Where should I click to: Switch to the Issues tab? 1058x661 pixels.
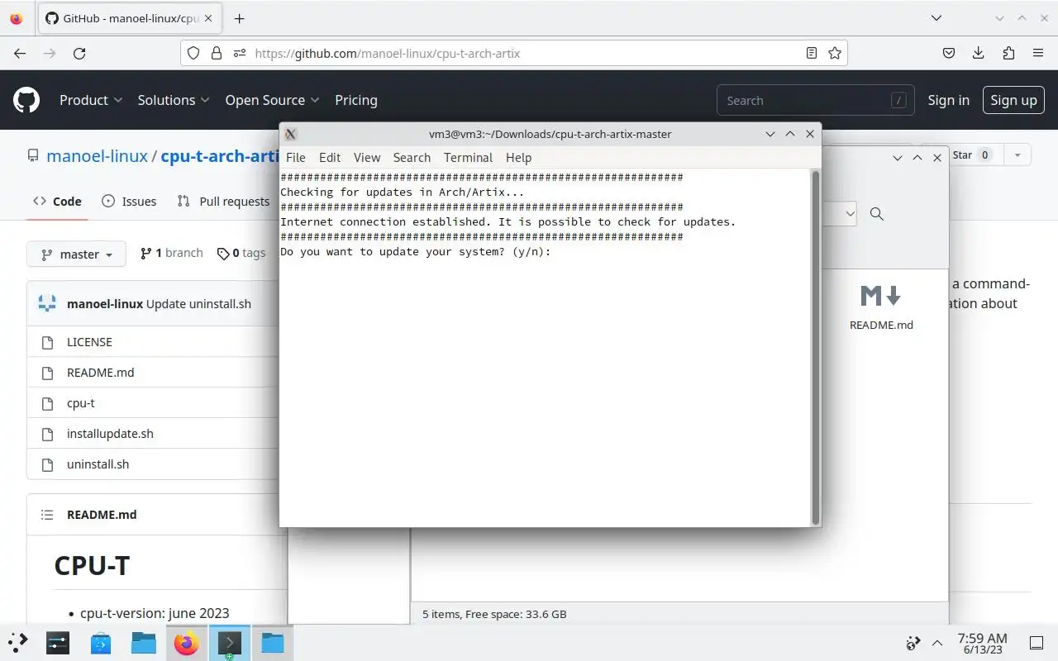[129, 201]
